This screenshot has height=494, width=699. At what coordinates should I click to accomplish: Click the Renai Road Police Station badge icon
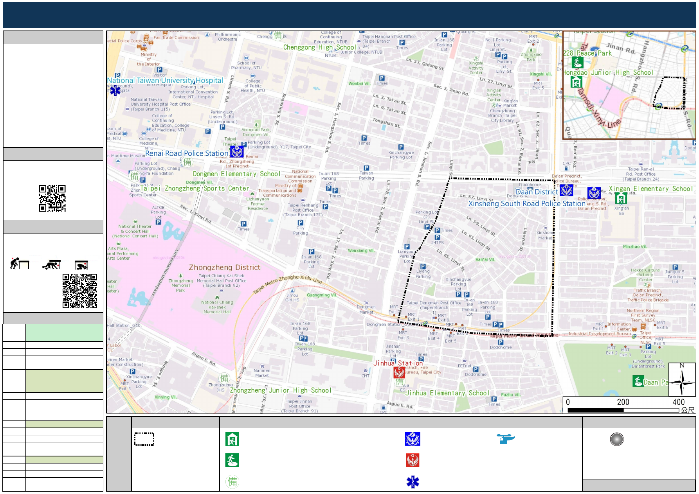click(236, 151)
